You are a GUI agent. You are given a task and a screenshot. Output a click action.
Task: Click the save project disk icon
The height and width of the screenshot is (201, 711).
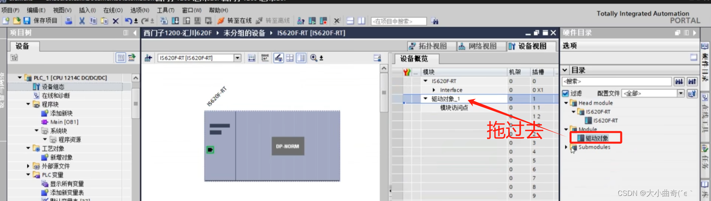coord(27,20)
